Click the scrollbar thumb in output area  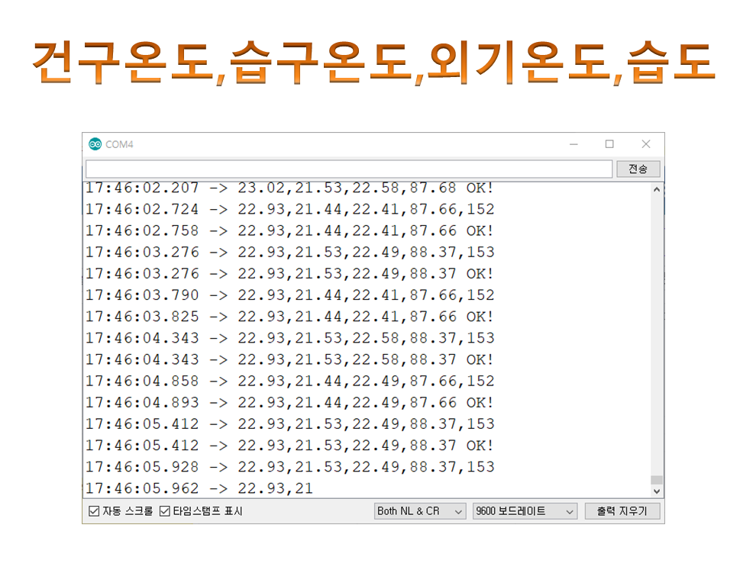pos(657,480)
